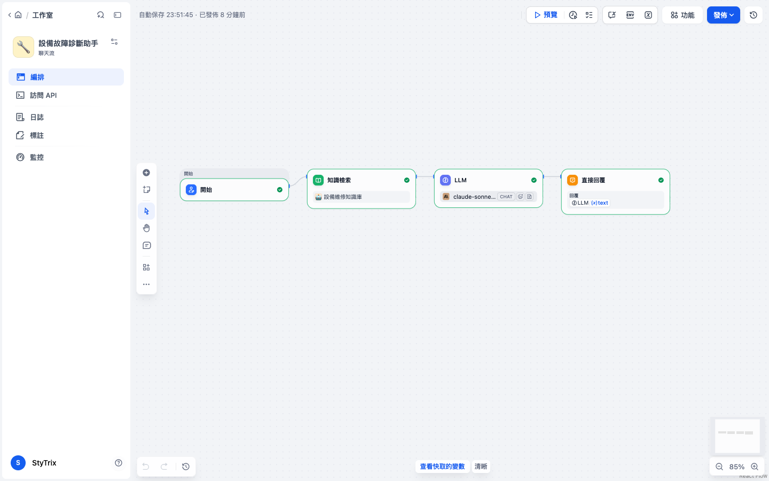769x481 pixels.
Task: Select the hand pan tool
Action: click(146, 228)
